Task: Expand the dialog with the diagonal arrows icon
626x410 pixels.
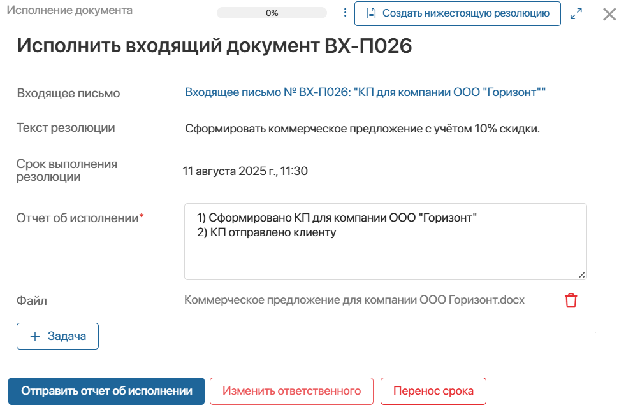Action: (x=576, y=13)
